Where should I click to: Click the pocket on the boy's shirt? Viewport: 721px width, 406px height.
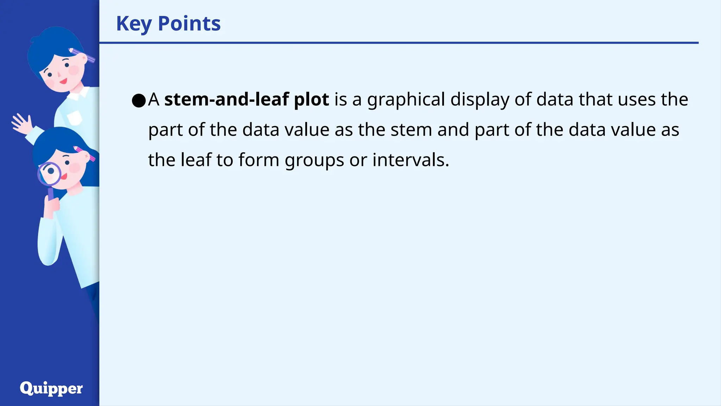[75, 117]
